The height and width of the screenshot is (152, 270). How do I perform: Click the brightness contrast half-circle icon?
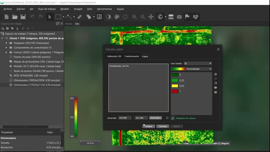[x=108, y=17]
